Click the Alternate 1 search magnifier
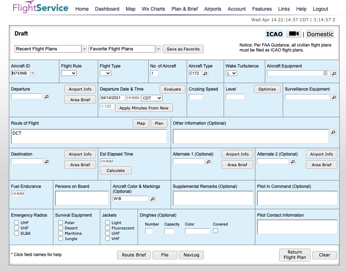 pos(208,162)
